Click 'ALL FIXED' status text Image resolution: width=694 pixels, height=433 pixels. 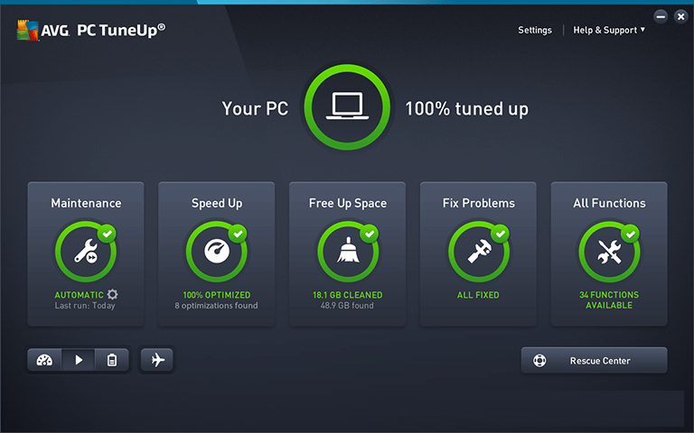478,295
